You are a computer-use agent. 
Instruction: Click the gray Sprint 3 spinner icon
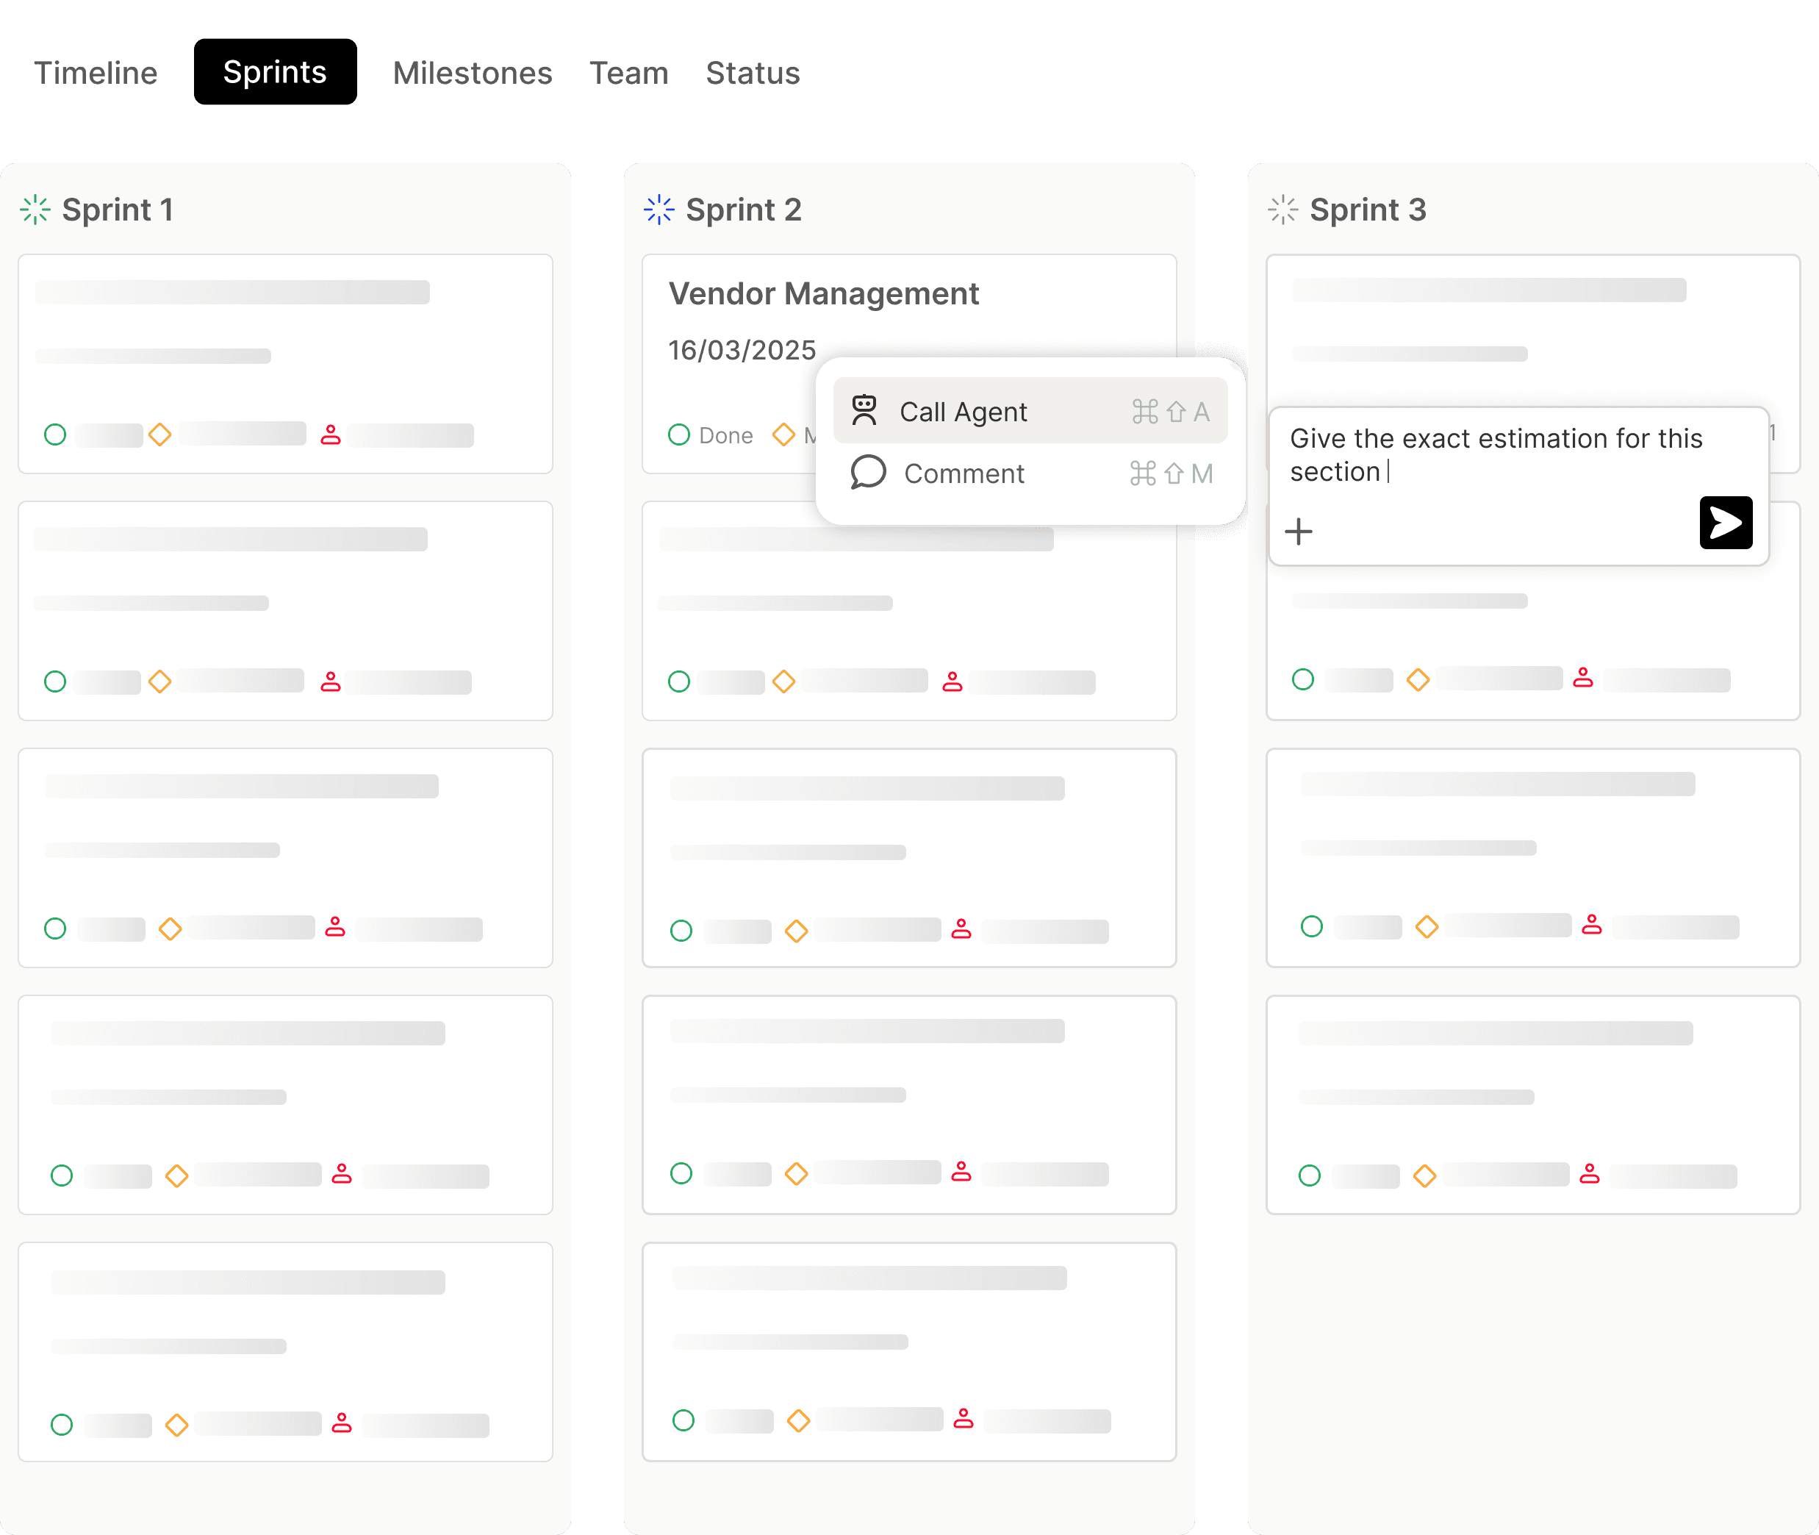pyautogui.click(x=1283, y=210)
